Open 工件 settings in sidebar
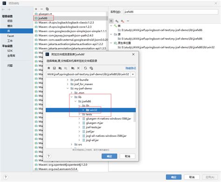Image resolution: width=221 pixels, height=182 pixels. 10,41
